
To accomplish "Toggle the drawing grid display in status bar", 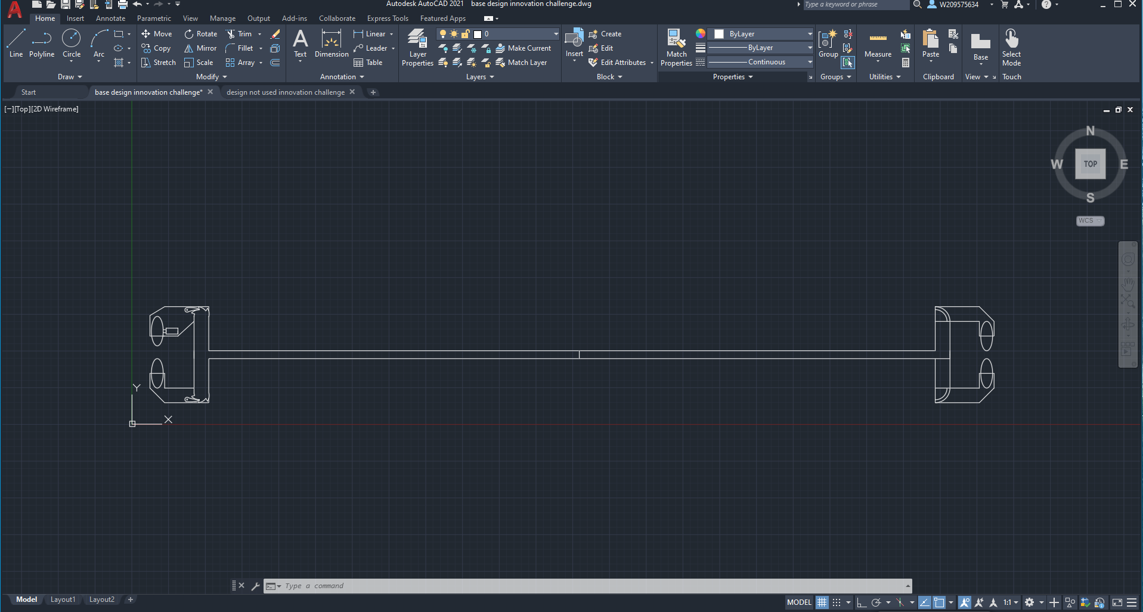I will [x=822, y=602].
